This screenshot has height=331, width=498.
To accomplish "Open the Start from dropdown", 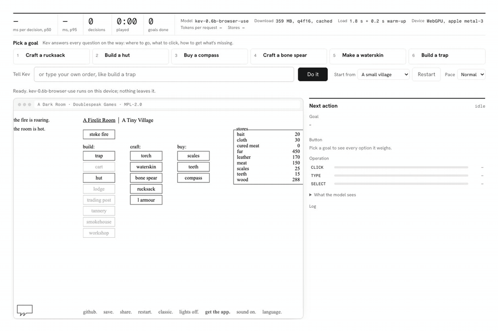I will click(x=383, y=75).
